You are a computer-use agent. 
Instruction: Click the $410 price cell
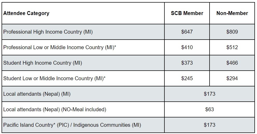click(187, 47)
